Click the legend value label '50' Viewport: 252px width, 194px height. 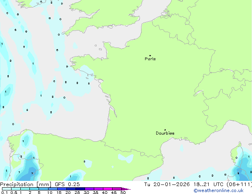123,192
